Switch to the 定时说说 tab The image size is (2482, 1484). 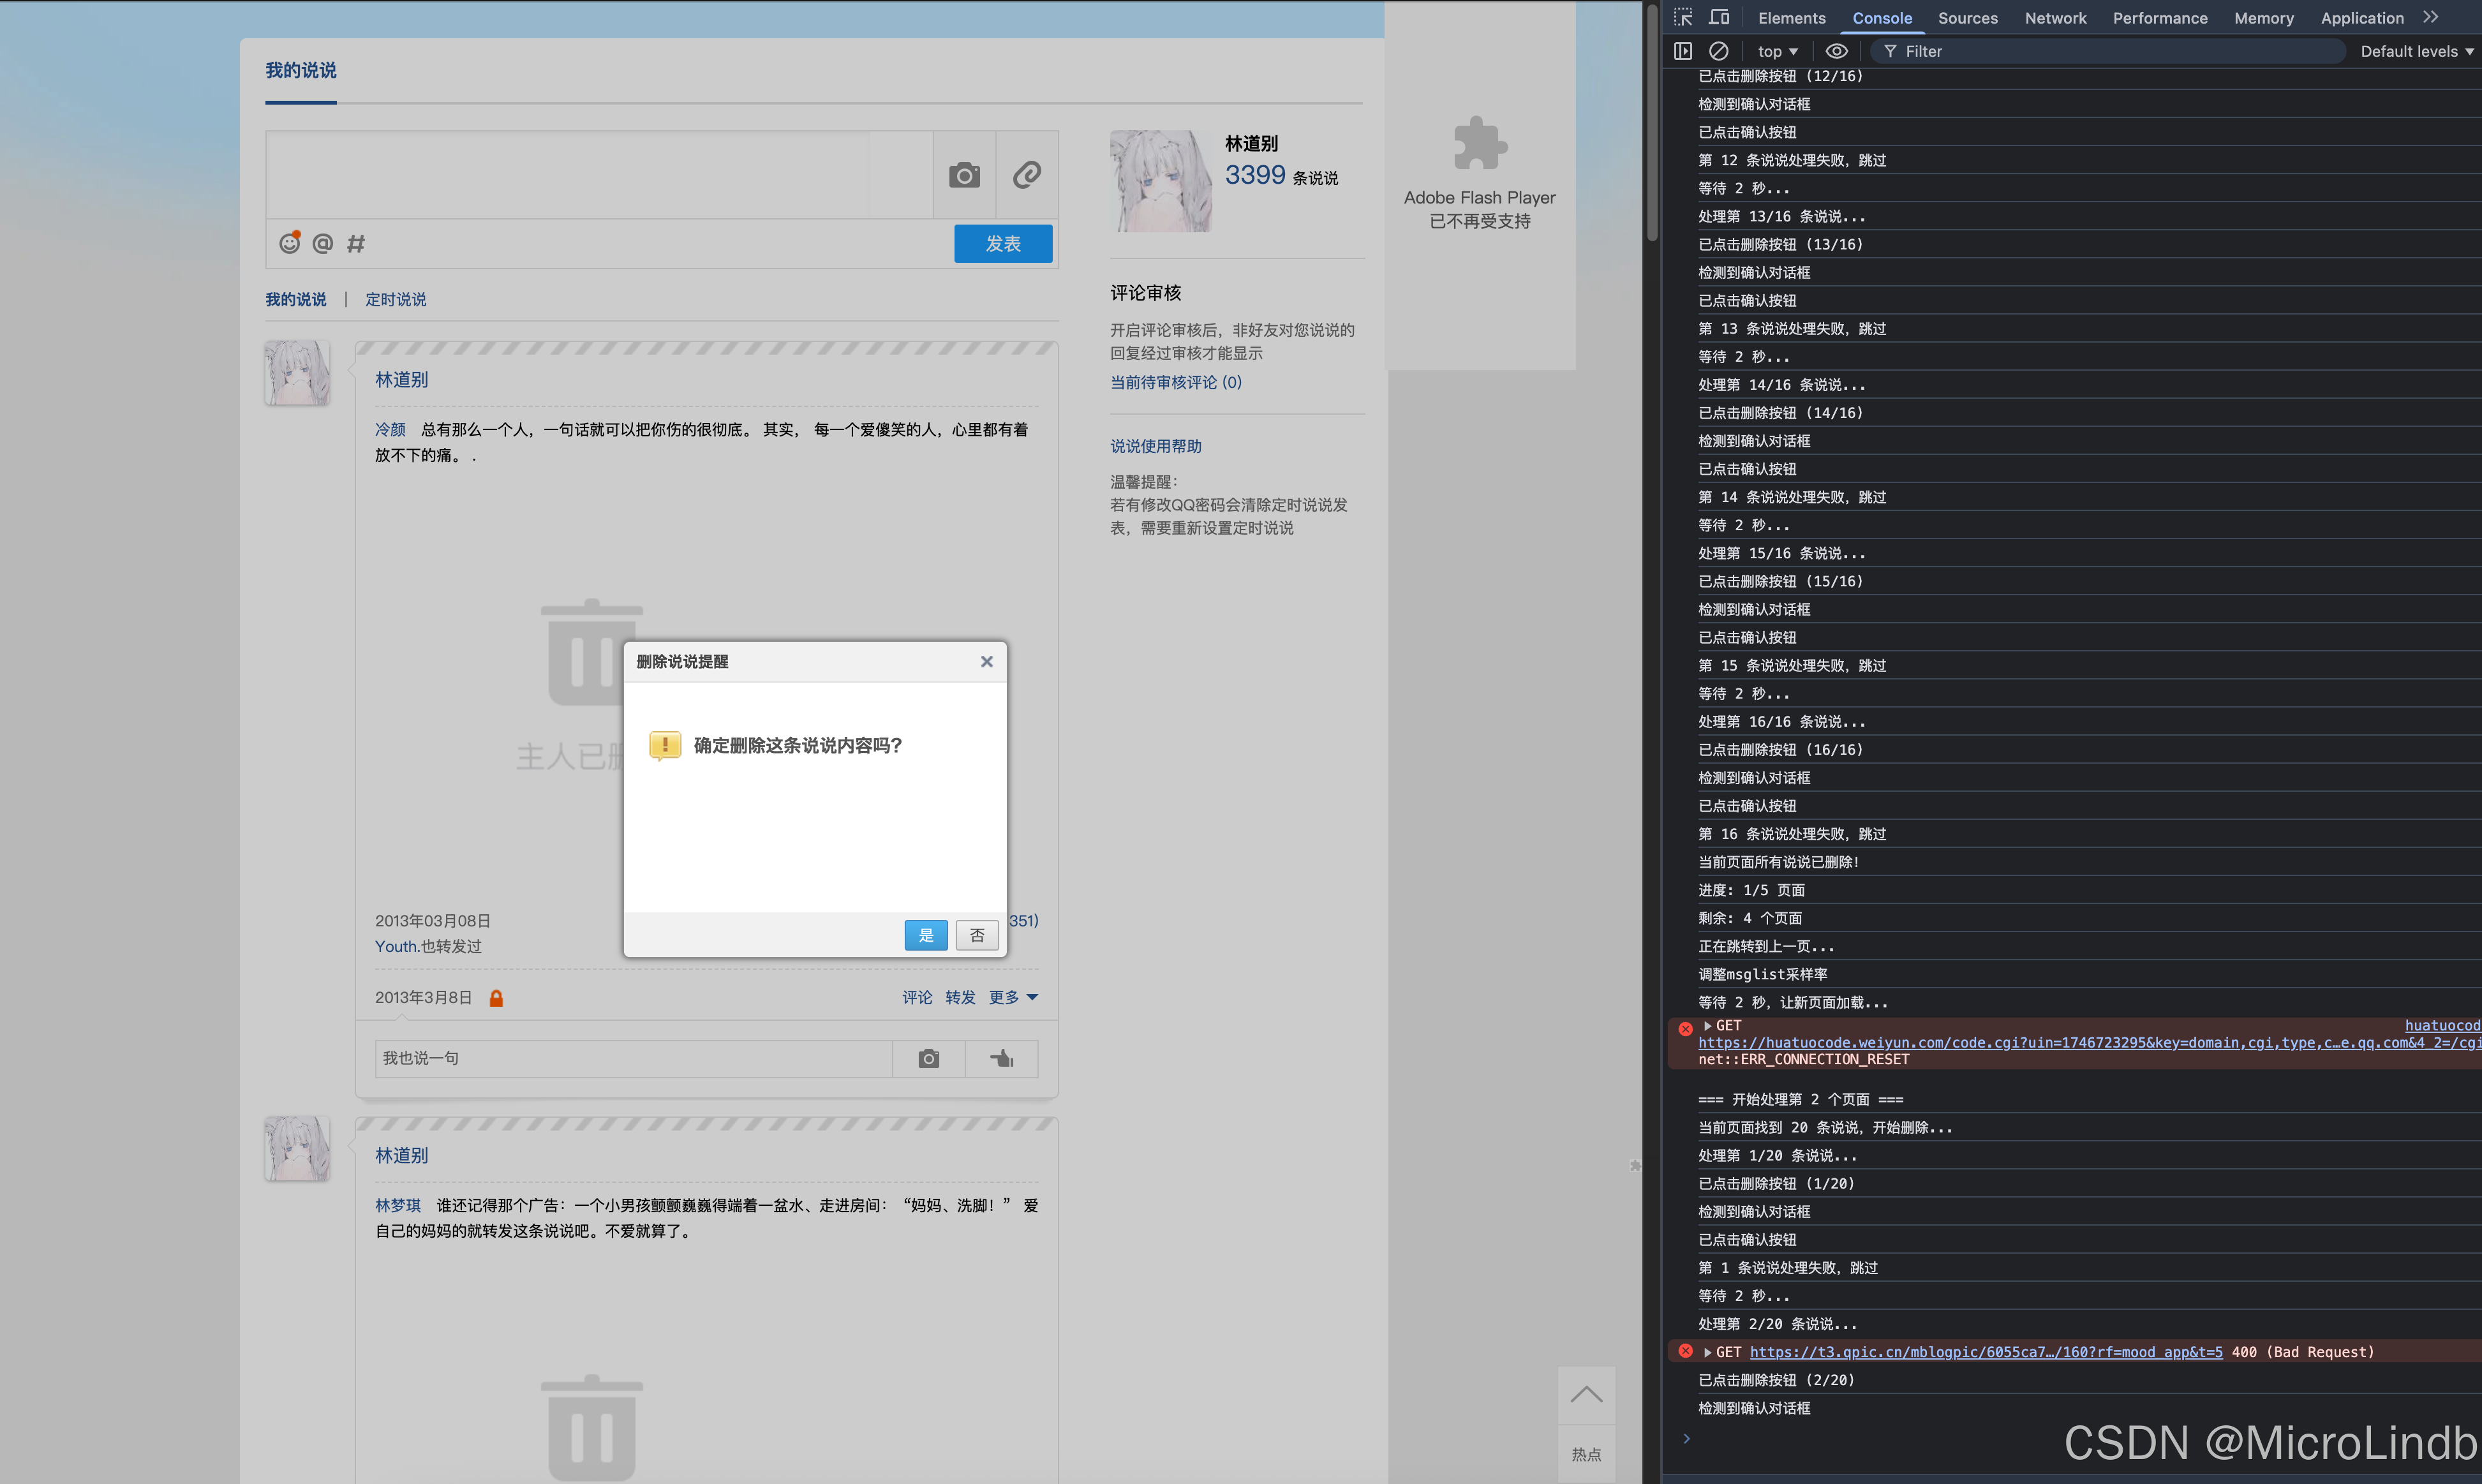[395, 299]
